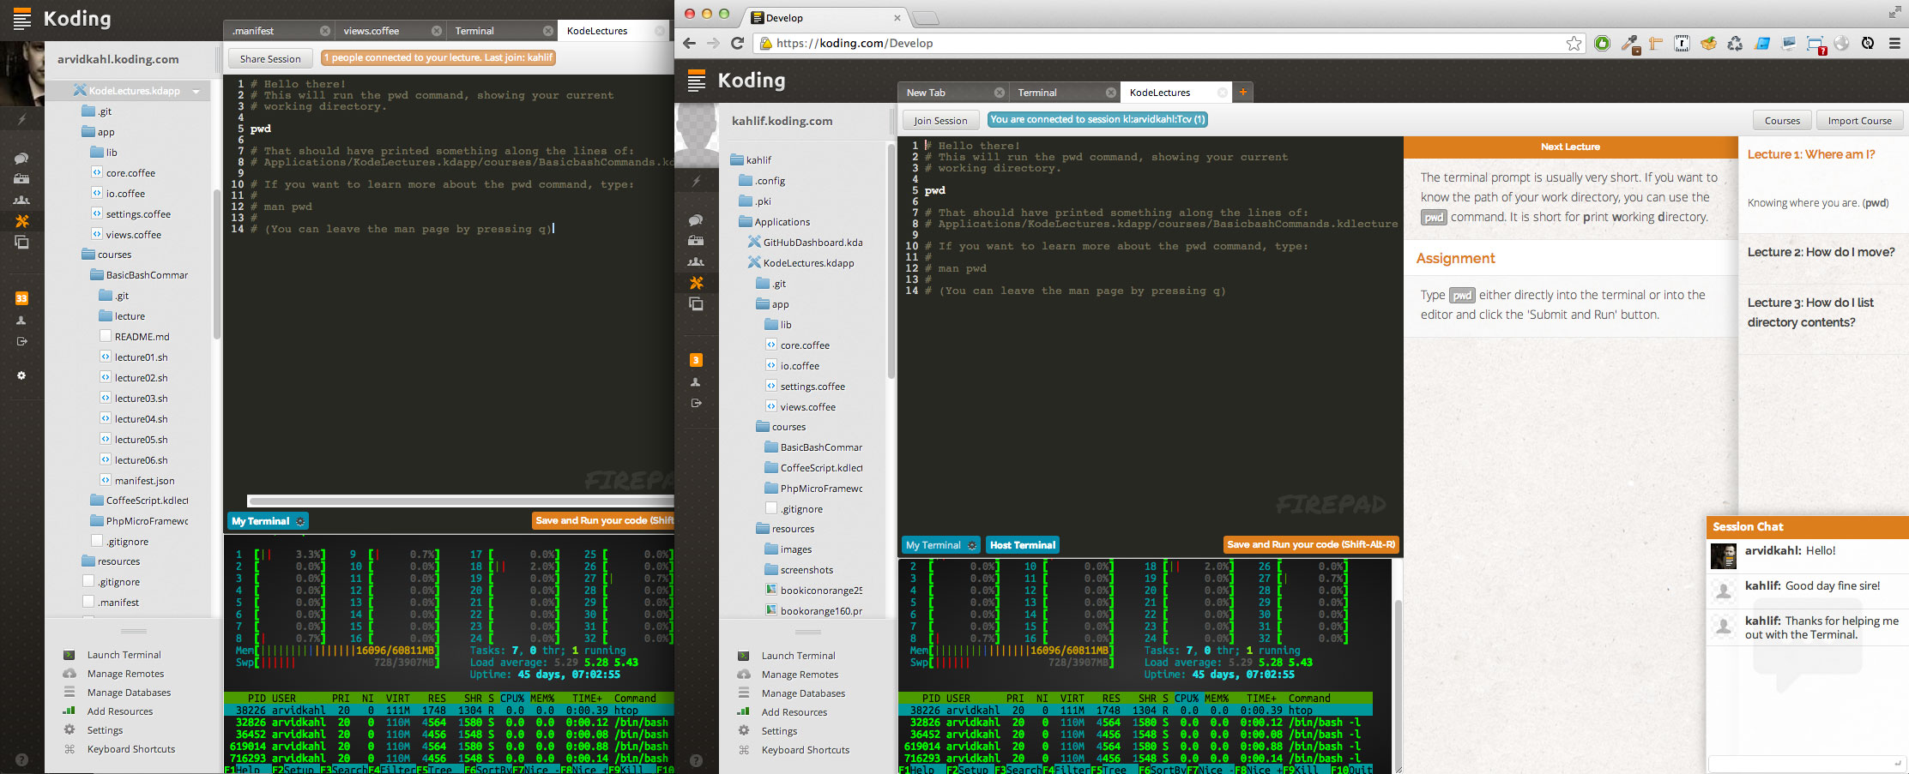
Task: Bookmark page with the star icon
Action: point(1574,44)
